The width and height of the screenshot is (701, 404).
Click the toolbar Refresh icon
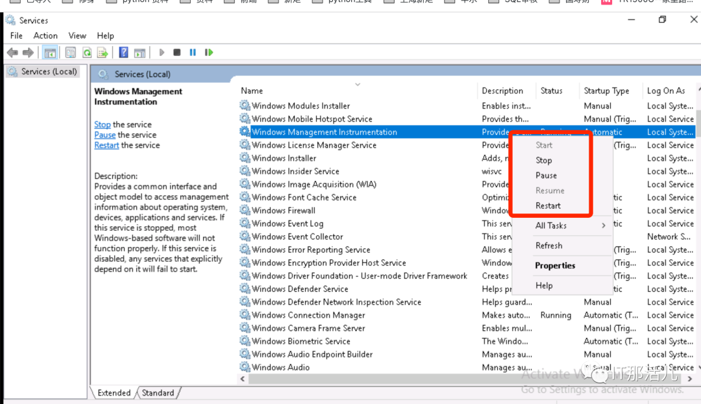pos(87,53)
